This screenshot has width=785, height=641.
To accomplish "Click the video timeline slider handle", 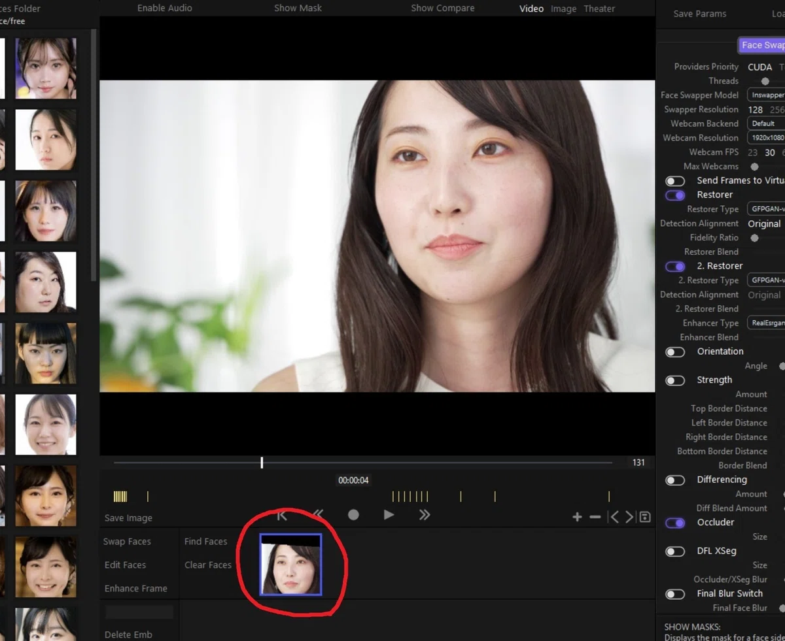I will click(x=262, y=463).
